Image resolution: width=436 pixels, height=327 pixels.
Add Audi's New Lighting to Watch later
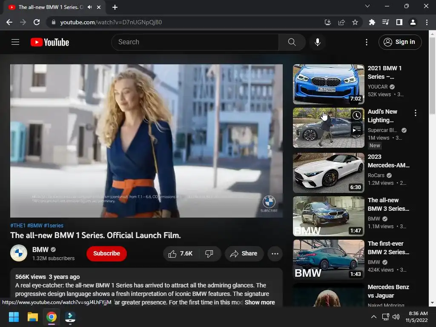(357, 115)
